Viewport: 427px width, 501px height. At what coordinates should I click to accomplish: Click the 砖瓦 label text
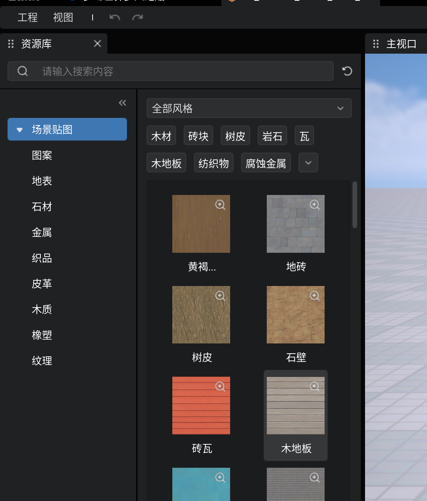click(202, 448)
